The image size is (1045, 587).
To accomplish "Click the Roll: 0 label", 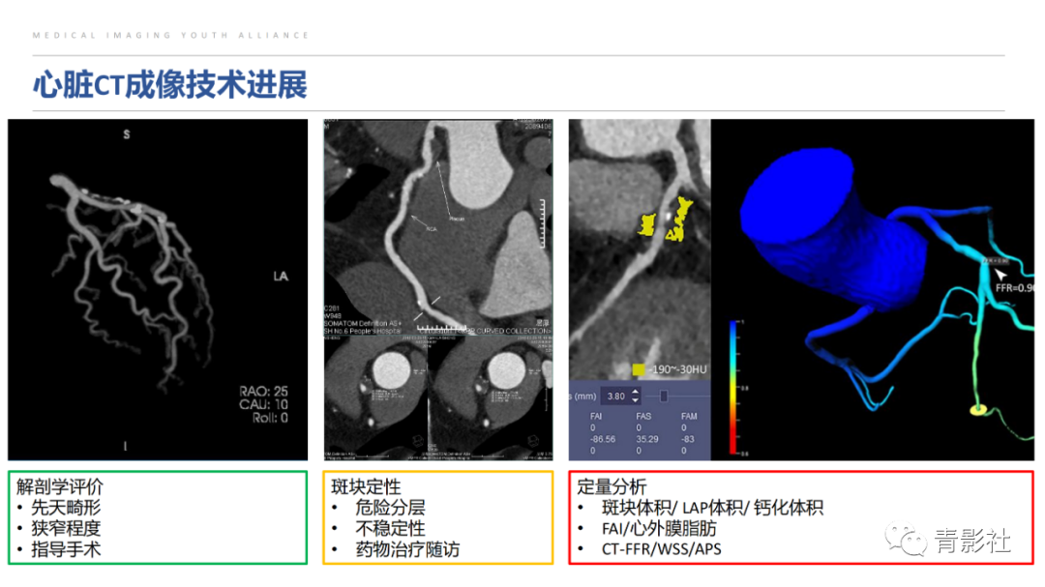I will 270,418.
